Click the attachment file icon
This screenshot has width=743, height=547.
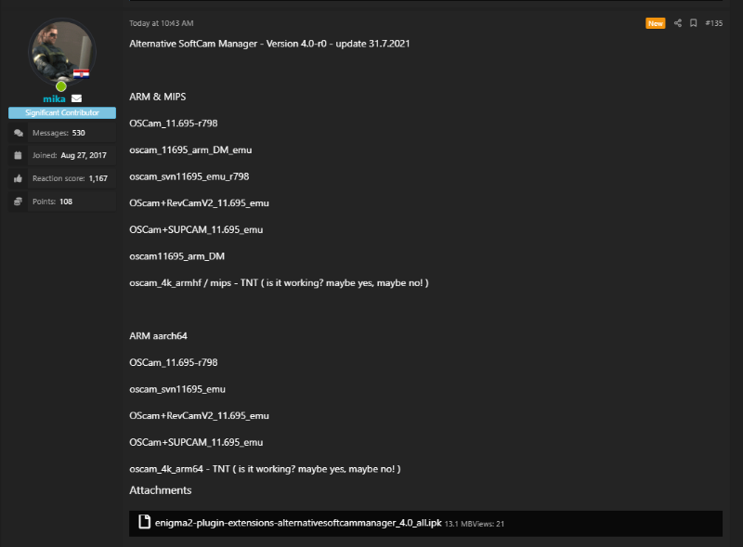tap(145, 523)
